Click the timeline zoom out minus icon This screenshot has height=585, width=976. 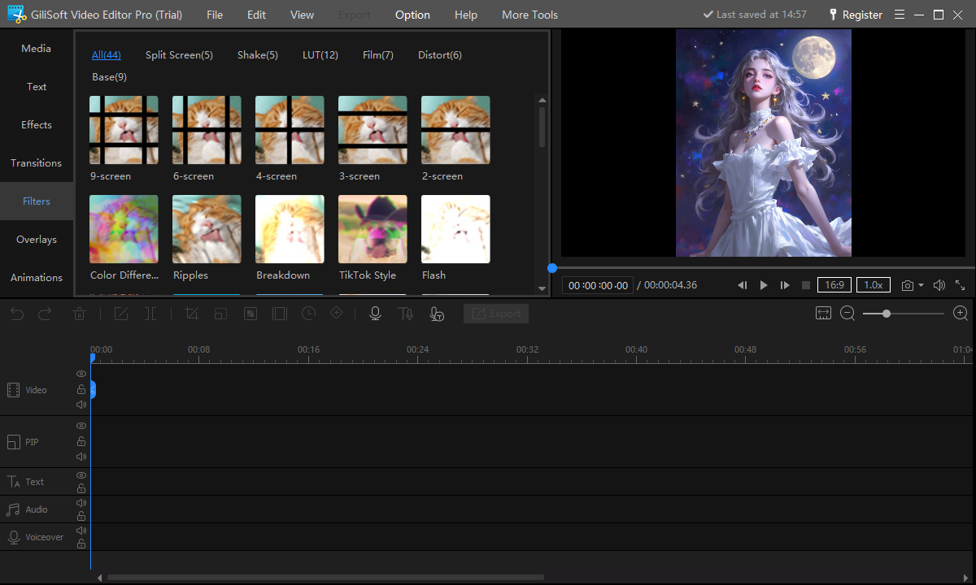847,313
